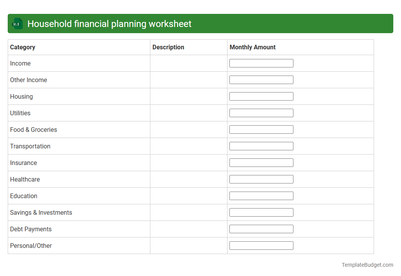Select the Monthly Amount column header

(x=253, y=47)
